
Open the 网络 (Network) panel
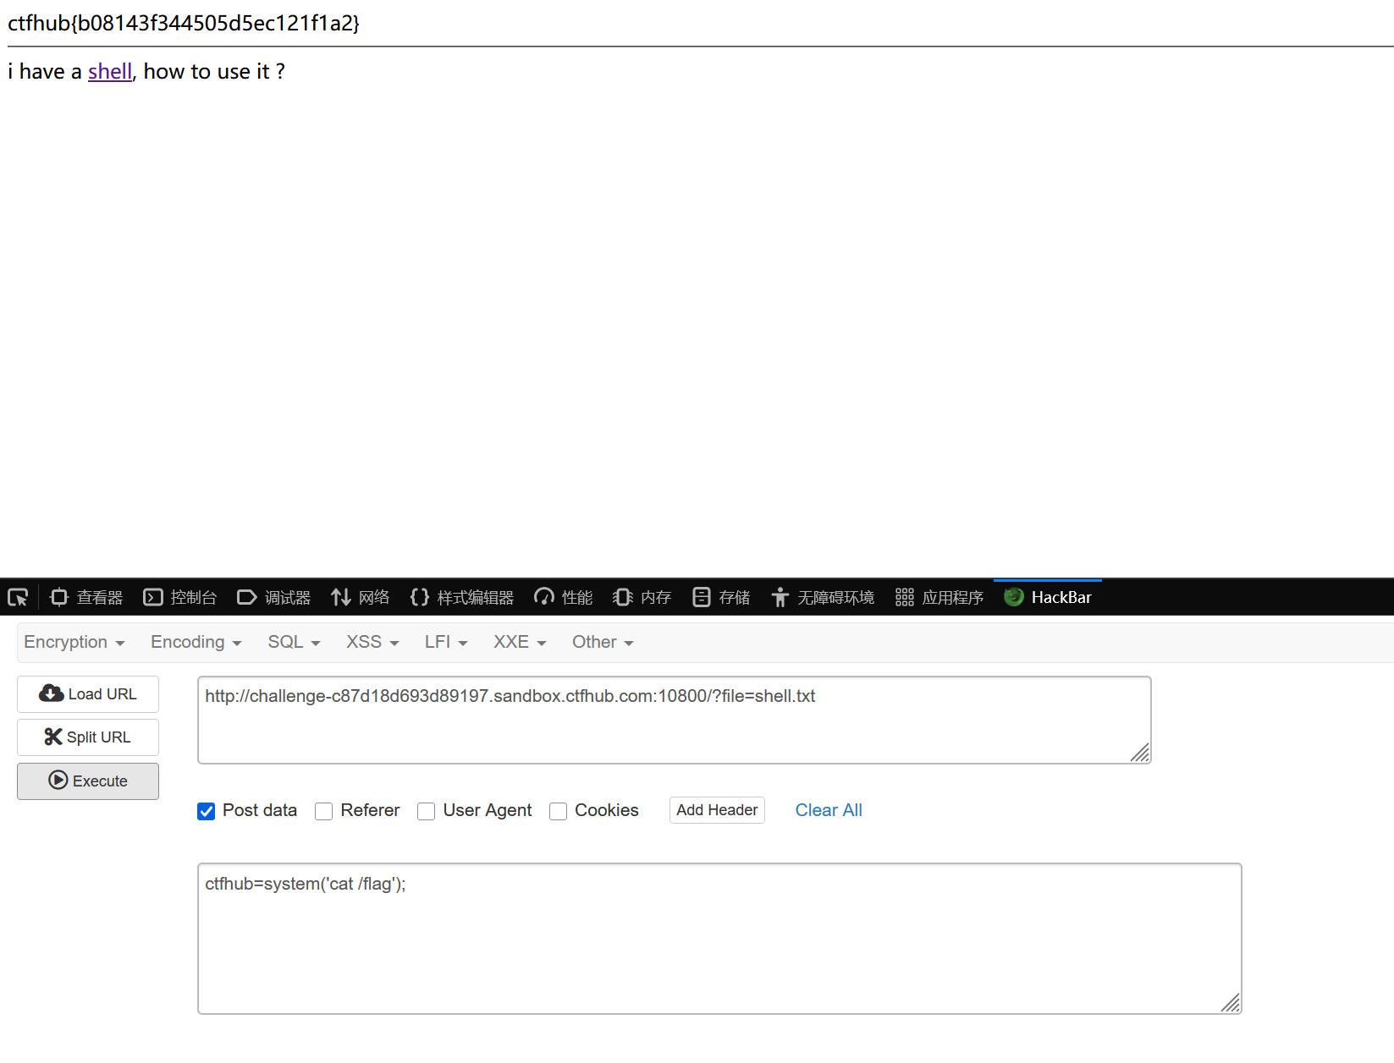(x=360, y=597)
